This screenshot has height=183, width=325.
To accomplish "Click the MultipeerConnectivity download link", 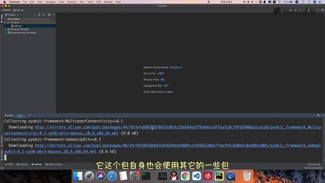I will (178, 127).
